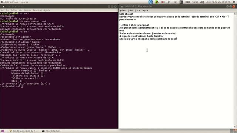Close the Bloc de notas window

click(x=234, y=6)
